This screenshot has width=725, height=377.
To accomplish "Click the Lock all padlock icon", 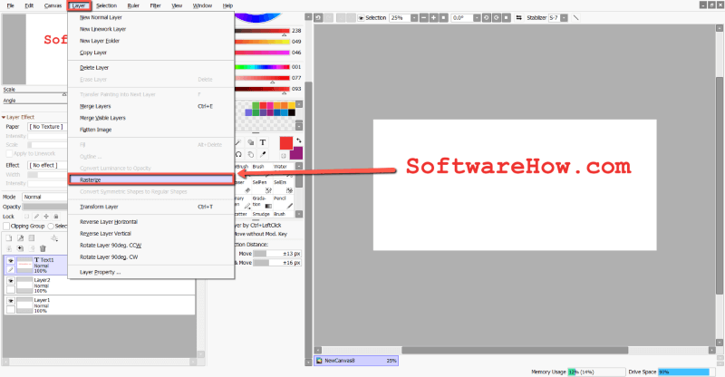I will tap(56, 217).
